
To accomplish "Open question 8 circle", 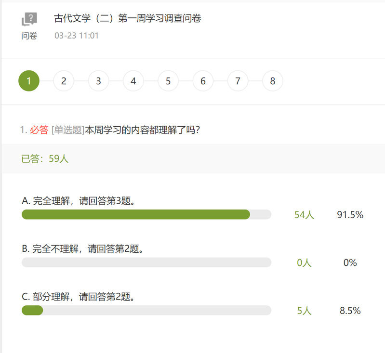I will [x=273, y=81].
